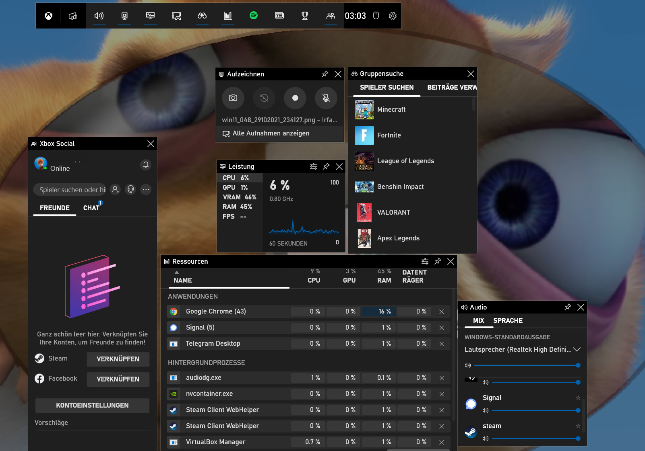Open the Xbox logo menu

(x=48, y=16)
